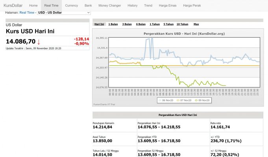Toggle the 09 Nov20 legend series
This screenshot has height=157, width=268.
tap(205, 100)
